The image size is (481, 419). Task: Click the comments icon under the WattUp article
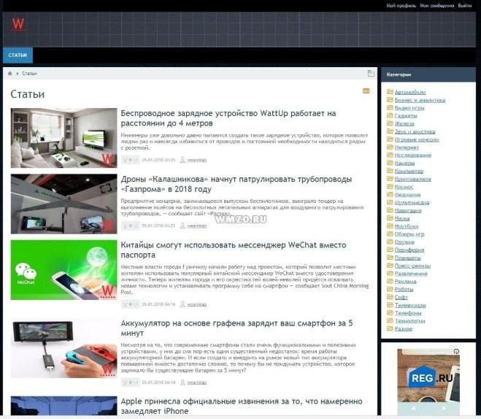tap(125, 159)
